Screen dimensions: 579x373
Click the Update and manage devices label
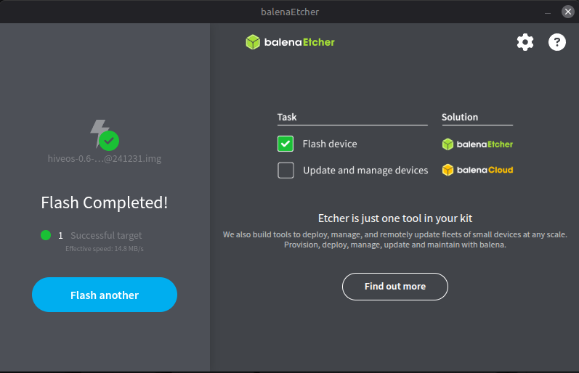(365, 171)
